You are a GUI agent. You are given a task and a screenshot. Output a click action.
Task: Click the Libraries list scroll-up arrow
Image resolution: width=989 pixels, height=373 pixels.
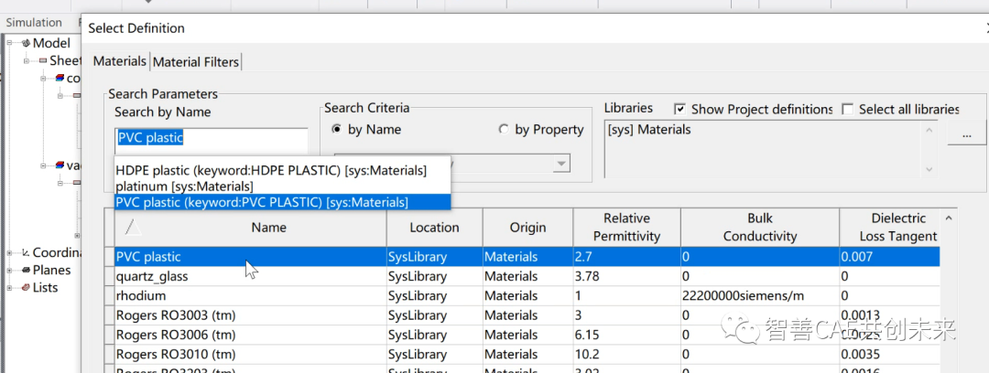(x=928, y=131)
